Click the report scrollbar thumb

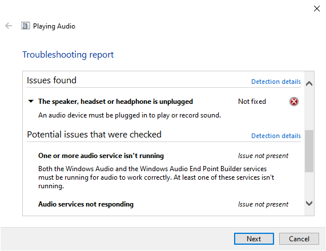click(x=309, y=151)
